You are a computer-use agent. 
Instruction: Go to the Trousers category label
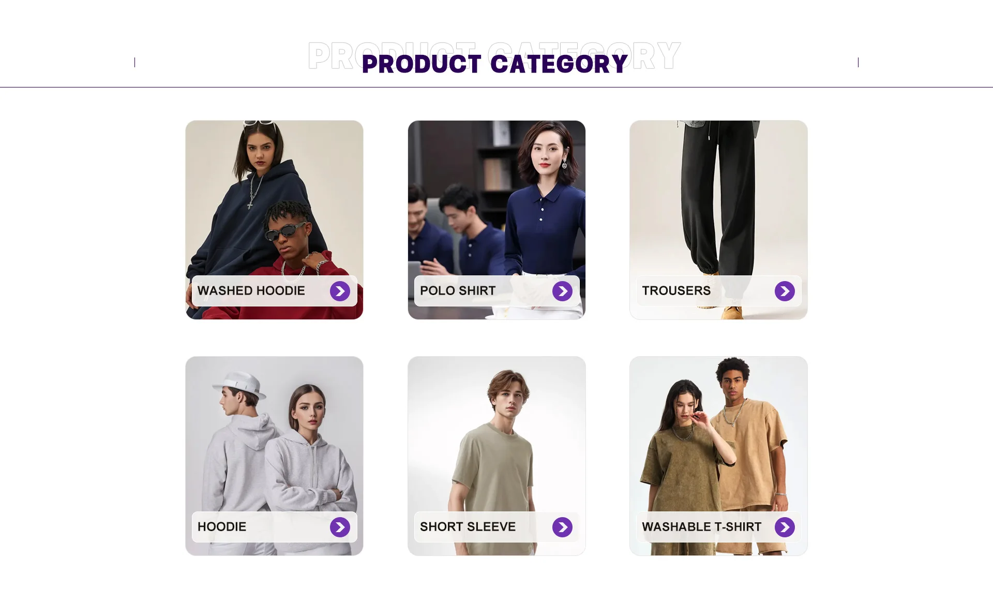click(676, 291)
